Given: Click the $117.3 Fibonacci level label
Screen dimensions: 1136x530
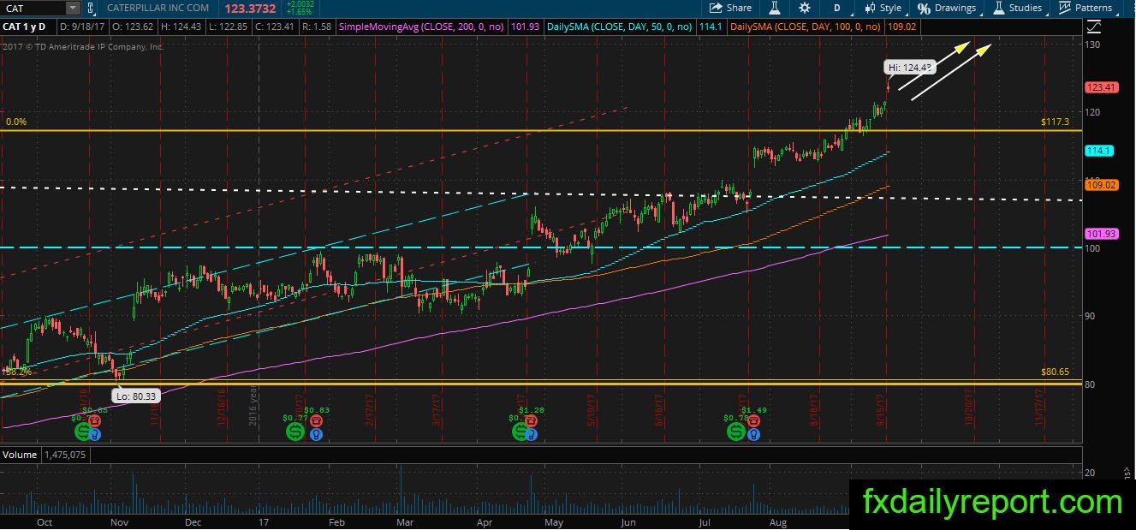Looking at the screenshot, I should pyautogui.click(x=1056, y=122).
